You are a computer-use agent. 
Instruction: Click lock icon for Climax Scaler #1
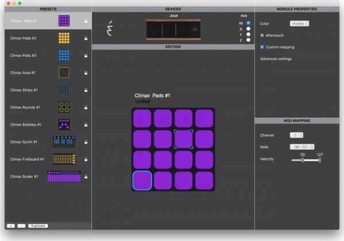(86, 177)
